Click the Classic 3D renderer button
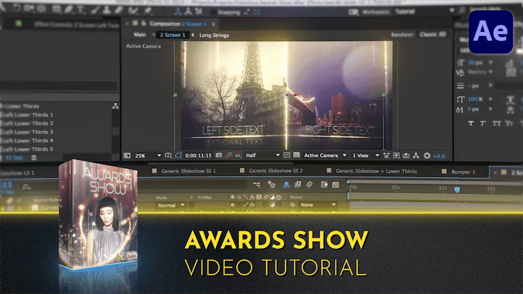Viewport: 523px width, 294px height. pos(433,34)
